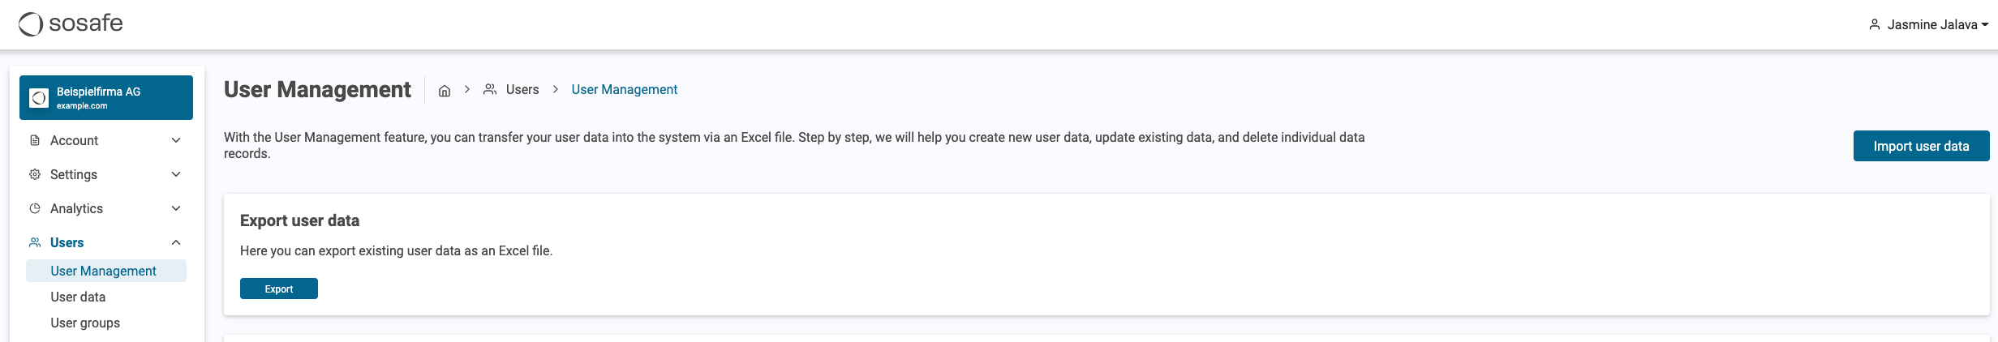Click the Analytics pie chart icon
Image resolution: width=1998 pixels, height=342 pixels.
pyautogui.click(x=35, y=208)
